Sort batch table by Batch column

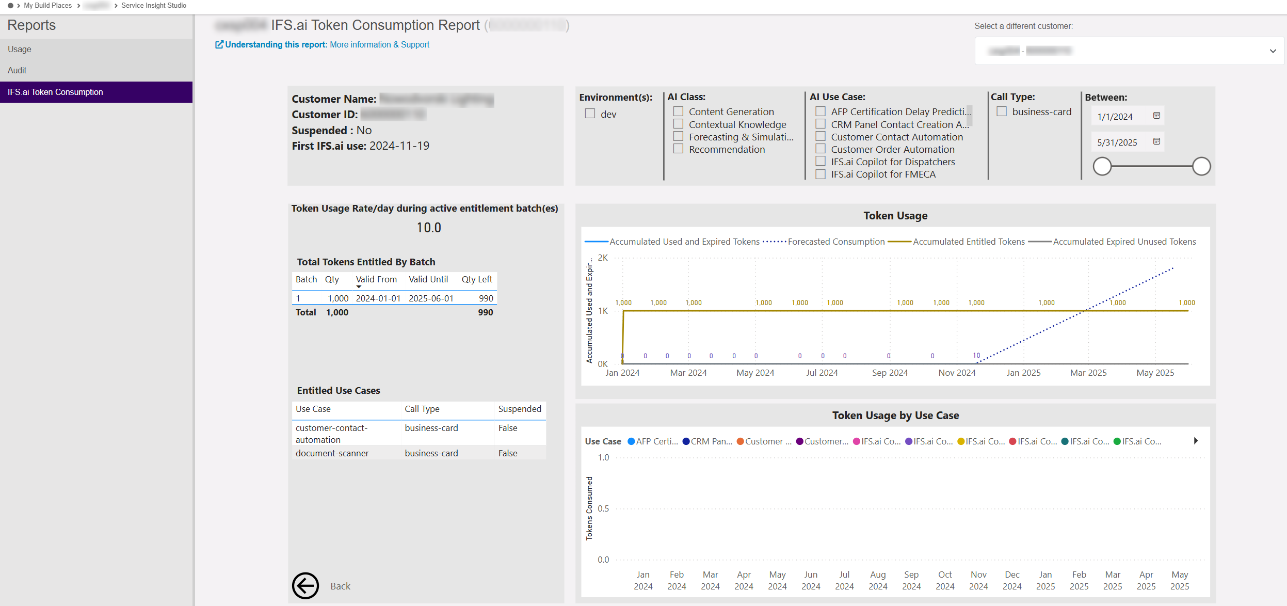pos(306,279)
